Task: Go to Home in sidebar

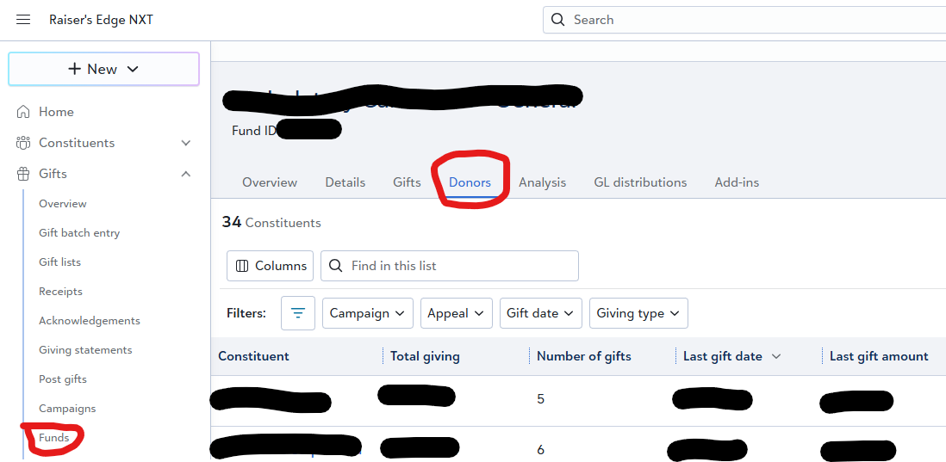Action: click(56, 112)
